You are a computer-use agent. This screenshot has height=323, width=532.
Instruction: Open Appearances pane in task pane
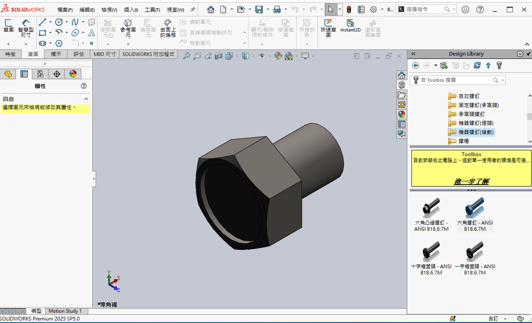click(401, 114)
